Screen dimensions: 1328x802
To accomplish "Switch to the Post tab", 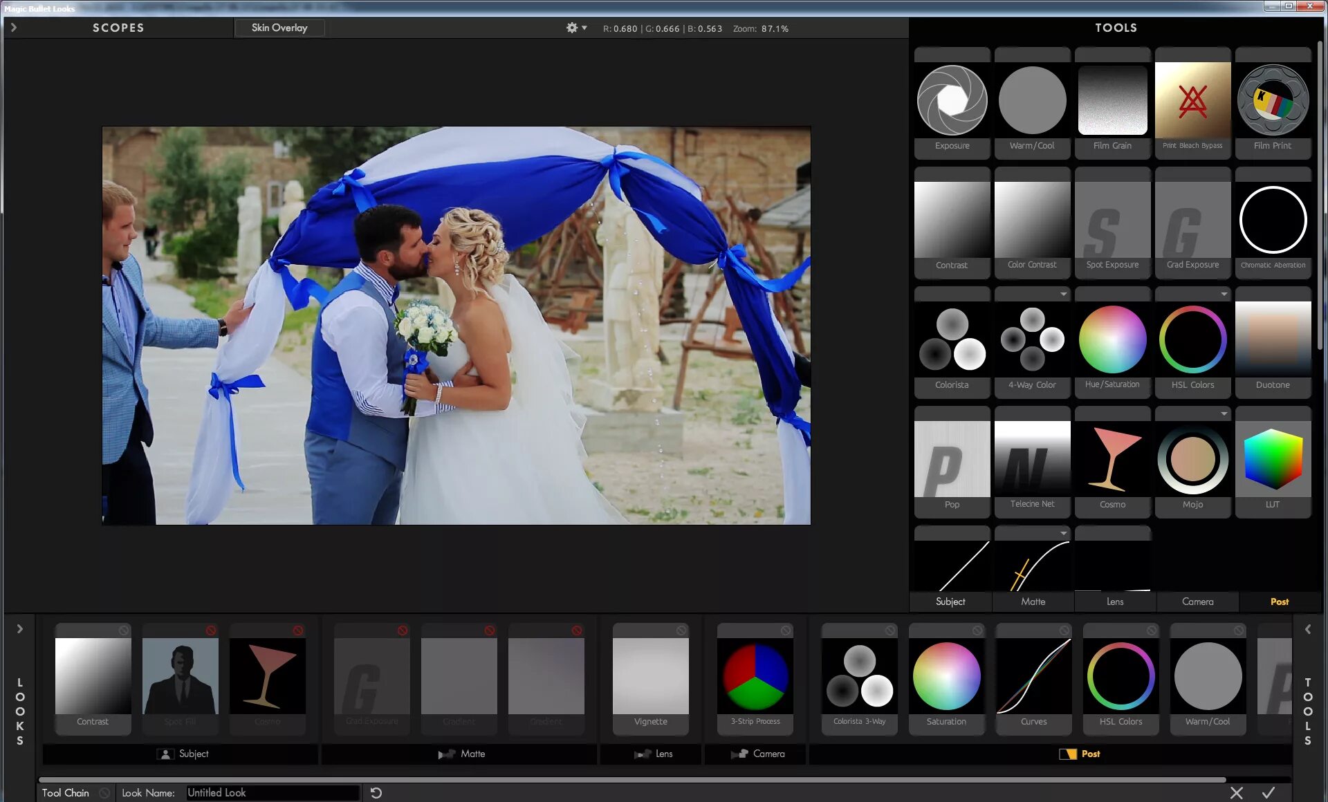I will pyautogui.click(x=1279, y=601).
